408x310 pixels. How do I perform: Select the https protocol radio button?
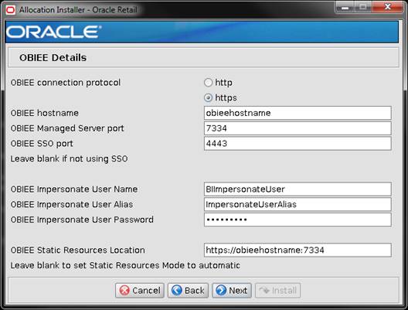coord(208,98)
